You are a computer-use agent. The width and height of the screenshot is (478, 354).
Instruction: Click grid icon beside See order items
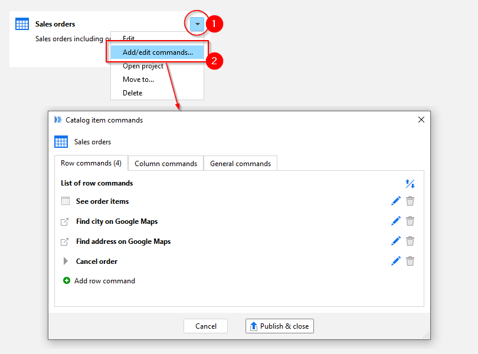[66, 201]
